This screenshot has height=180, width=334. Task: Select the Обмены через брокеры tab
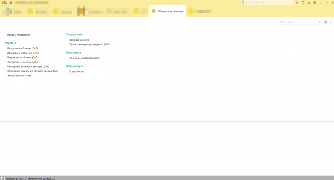(167, 11)
